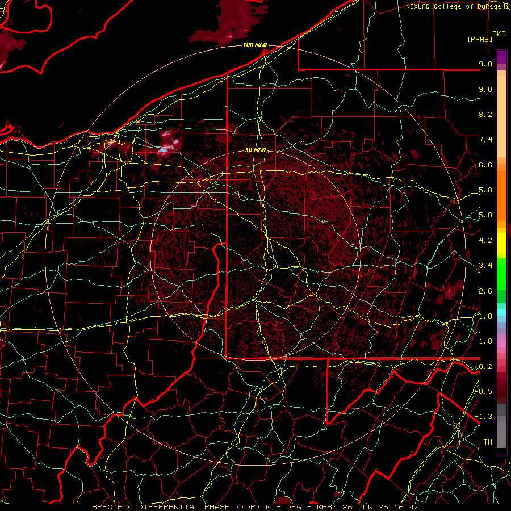Click '(KDP)' in the bottom caption
This screenshot has width=511, height=511.
pyautogui.click(x=249, y=507)
